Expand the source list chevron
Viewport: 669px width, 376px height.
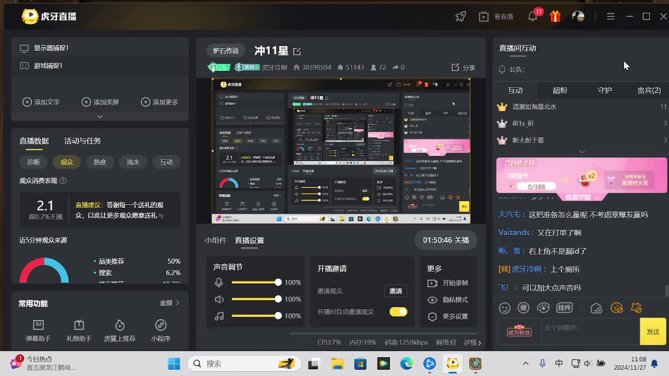[100, 116]
